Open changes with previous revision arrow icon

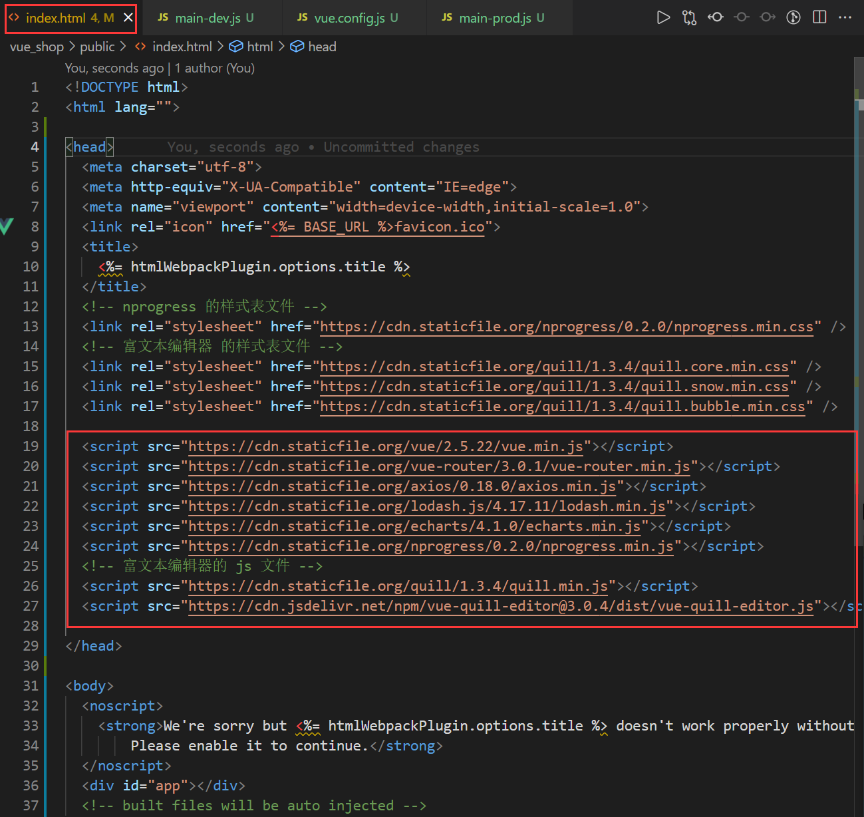[716, 17]
